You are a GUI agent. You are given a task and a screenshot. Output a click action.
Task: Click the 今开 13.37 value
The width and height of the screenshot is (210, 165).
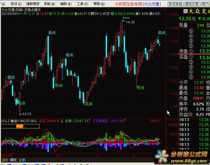point(199,82)
